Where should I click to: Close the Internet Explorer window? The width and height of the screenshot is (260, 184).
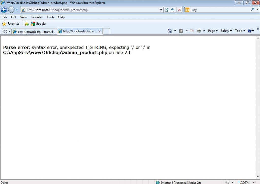tap(255, 3)
